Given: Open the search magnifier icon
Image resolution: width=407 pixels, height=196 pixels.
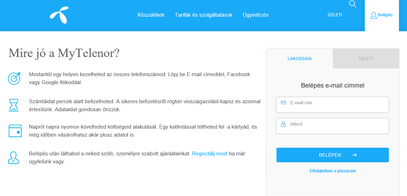Looking at the screenshot, I should (x=353, y=4).
